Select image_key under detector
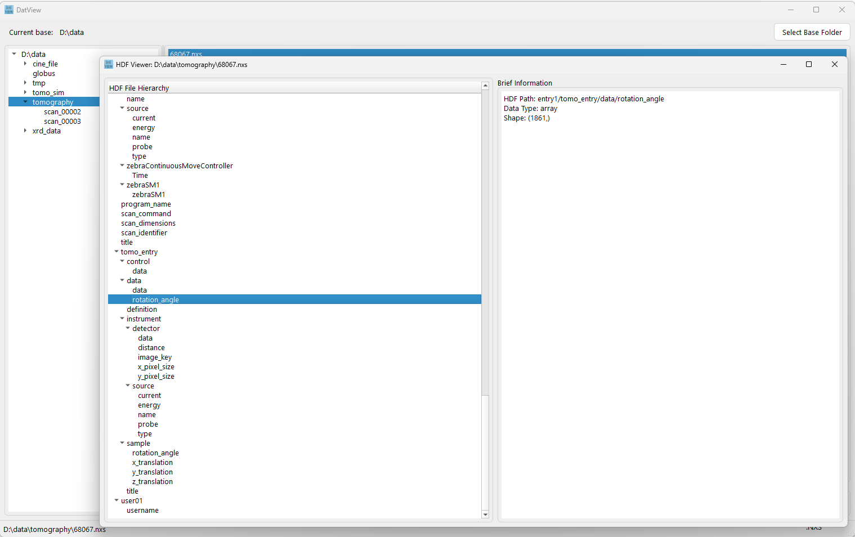The height and width of the screenshot is (537, 855). pyautogui.click(x=155, y=357)
